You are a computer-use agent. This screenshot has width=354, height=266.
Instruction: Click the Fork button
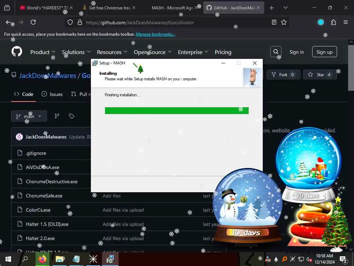pyautogui.click(x=283, y=75)
